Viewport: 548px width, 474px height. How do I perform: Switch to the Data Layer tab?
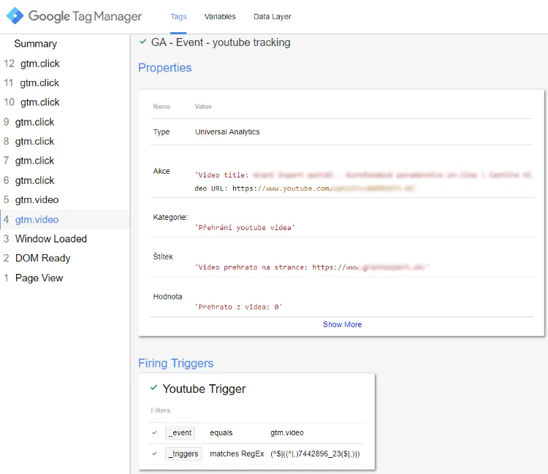pyautogui.click(x=273, y=16)
